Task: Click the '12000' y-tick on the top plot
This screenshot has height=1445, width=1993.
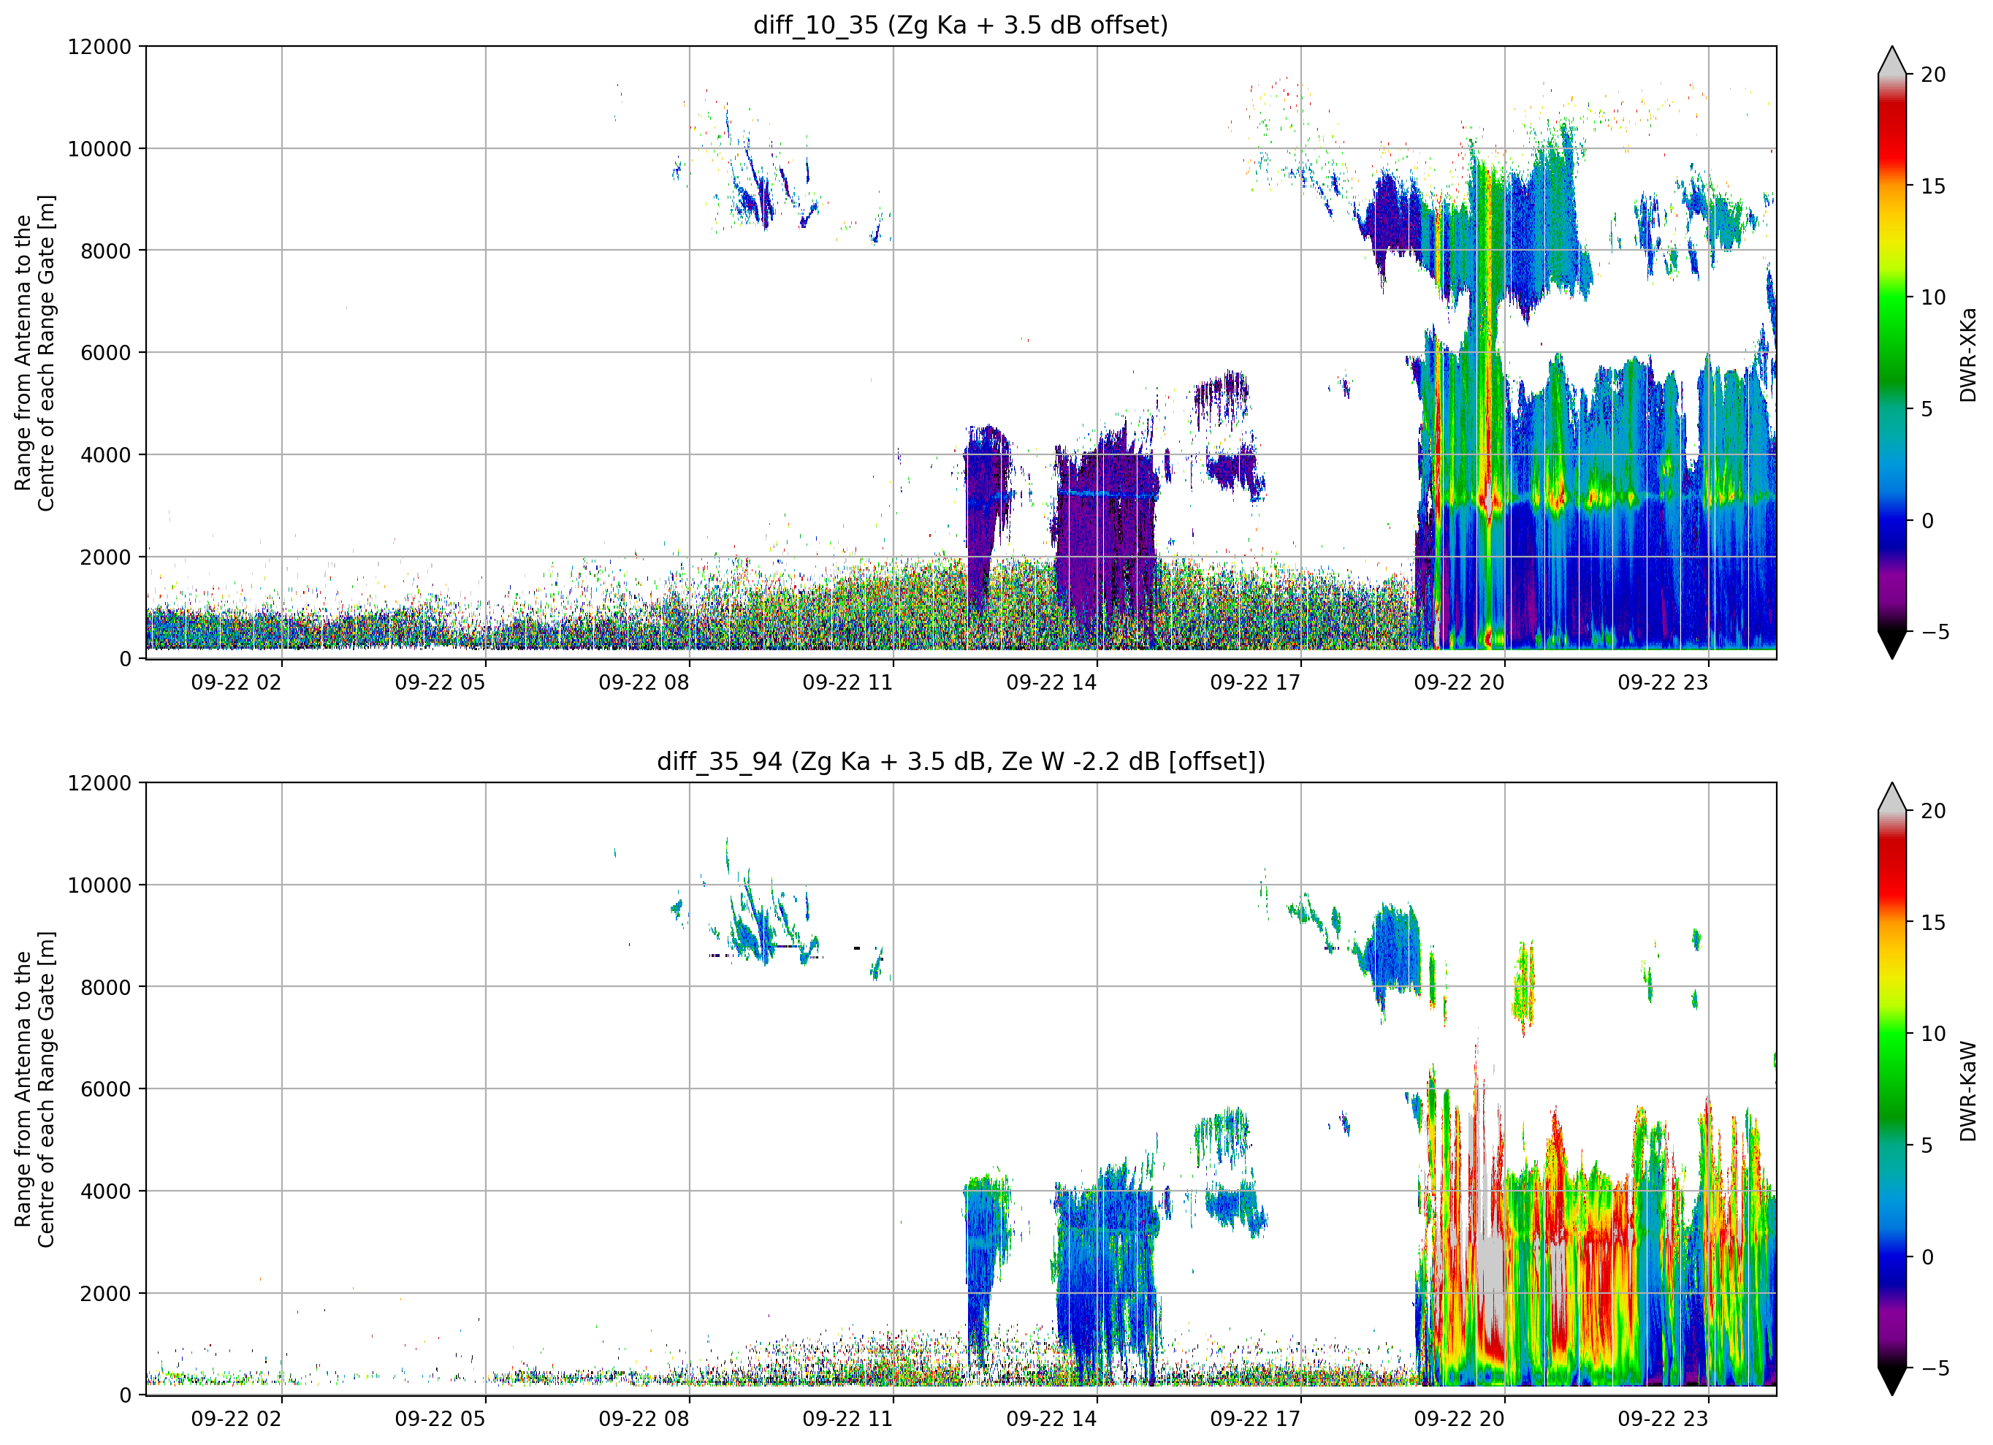Action: (99, 47)
